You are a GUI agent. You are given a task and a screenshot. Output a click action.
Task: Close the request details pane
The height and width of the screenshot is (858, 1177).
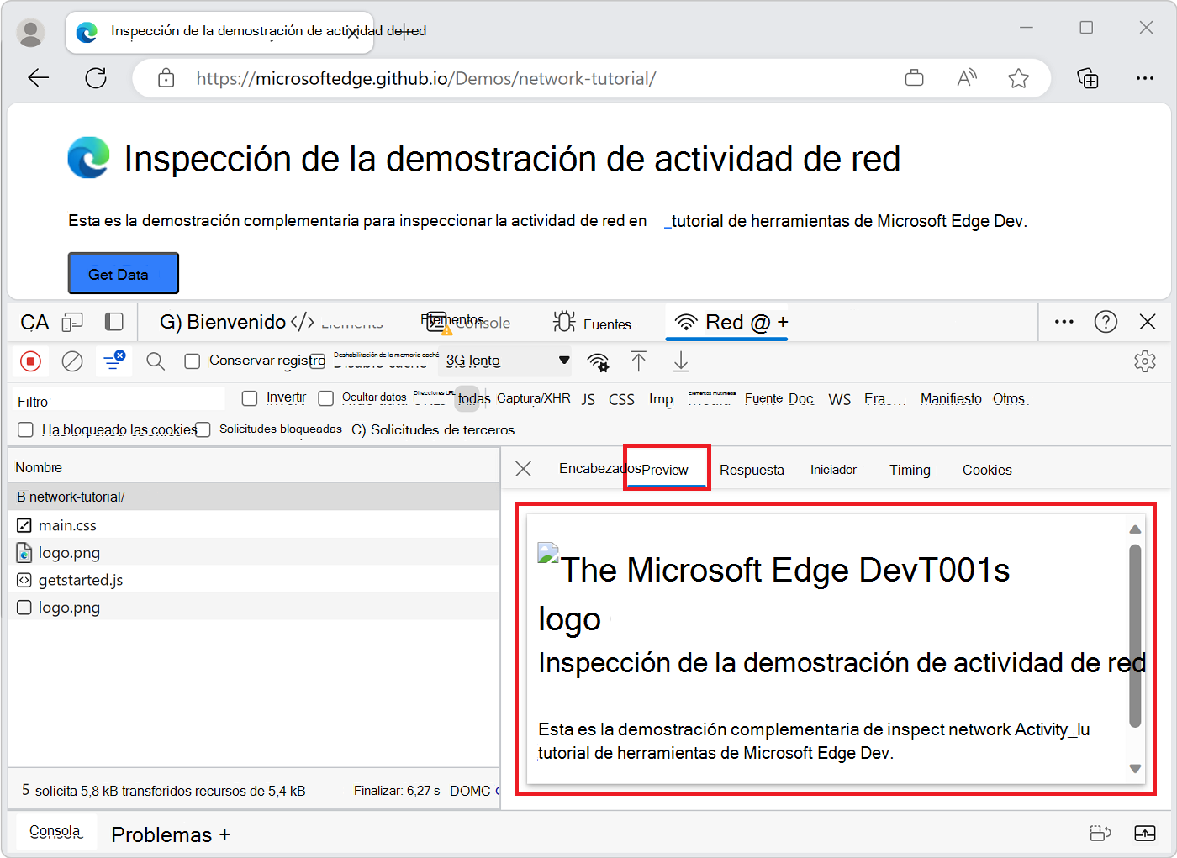pos(523,469)
